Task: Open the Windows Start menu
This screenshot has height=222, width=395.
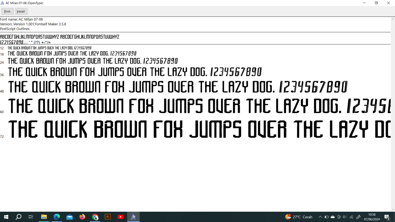Action: coord(6,217)
